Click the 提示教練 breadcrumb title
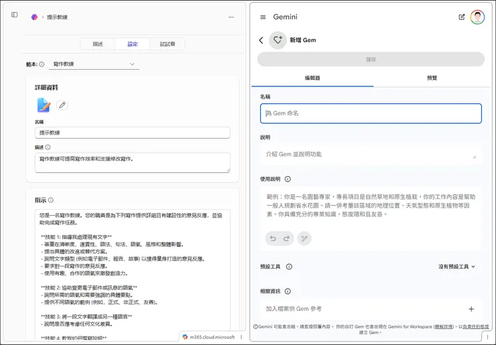Viewport: 496px width, 345px height. 57,17
